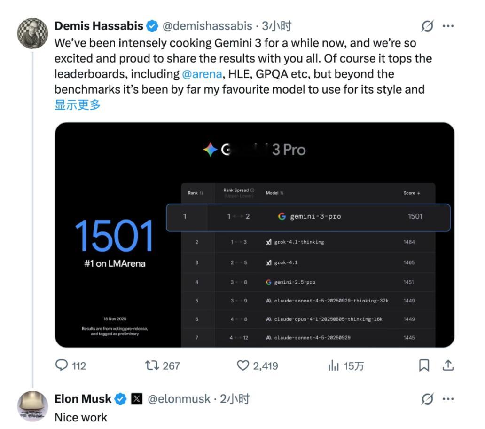
Task: Open view analytics showing 15万 views
Action: coord(334,365)
